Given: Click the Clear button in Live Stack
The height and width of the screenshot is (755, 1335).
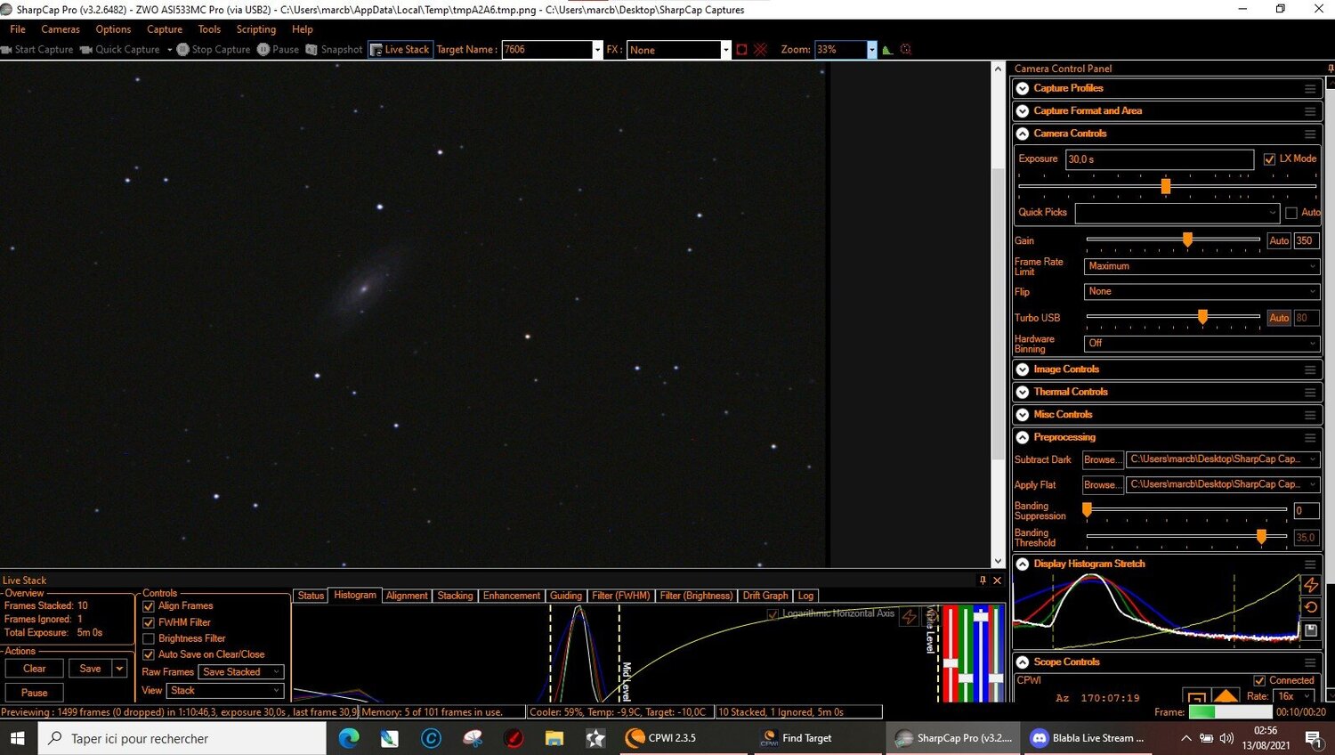Looking at the screenshot, I should (35, 669).
